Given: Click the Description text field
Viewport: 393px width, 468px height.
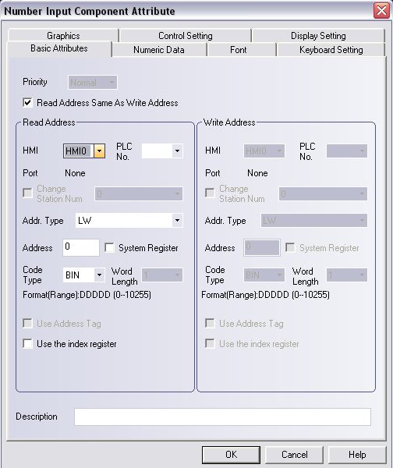Looking at the screenshot, I should click(x=222, y=417).
